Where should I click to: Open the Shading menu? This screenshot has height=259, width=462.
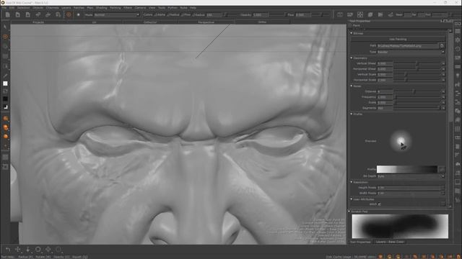coord(101,8)
